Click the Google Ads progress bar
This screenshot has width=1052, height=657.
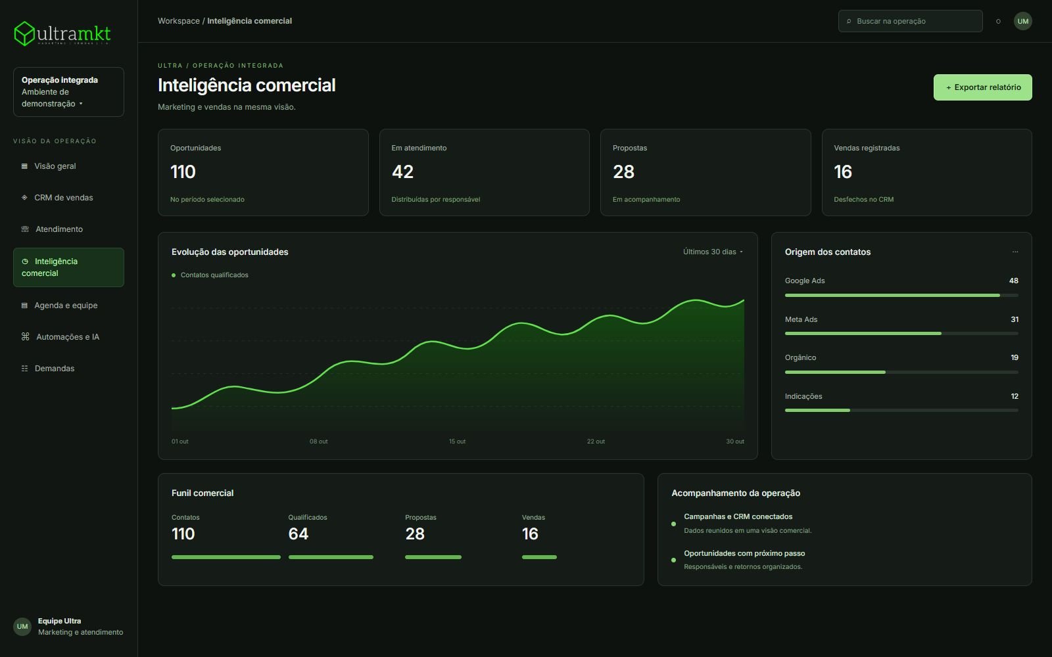pyautogui.click(x=901, y=296)
